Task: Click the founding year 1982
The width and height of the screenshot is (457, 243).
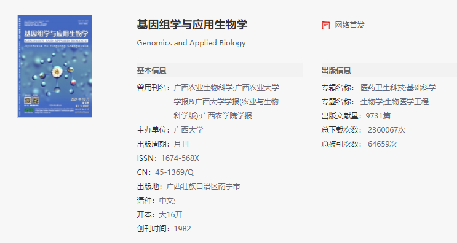Action: (183, 229)
